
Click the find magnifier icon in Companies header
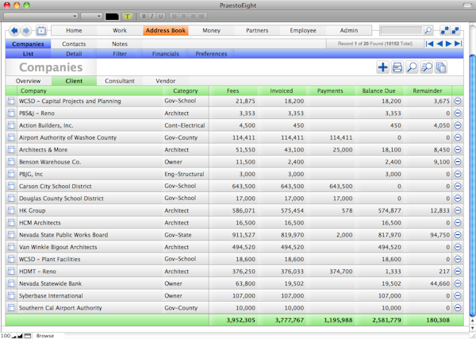(x=412, y=67)
